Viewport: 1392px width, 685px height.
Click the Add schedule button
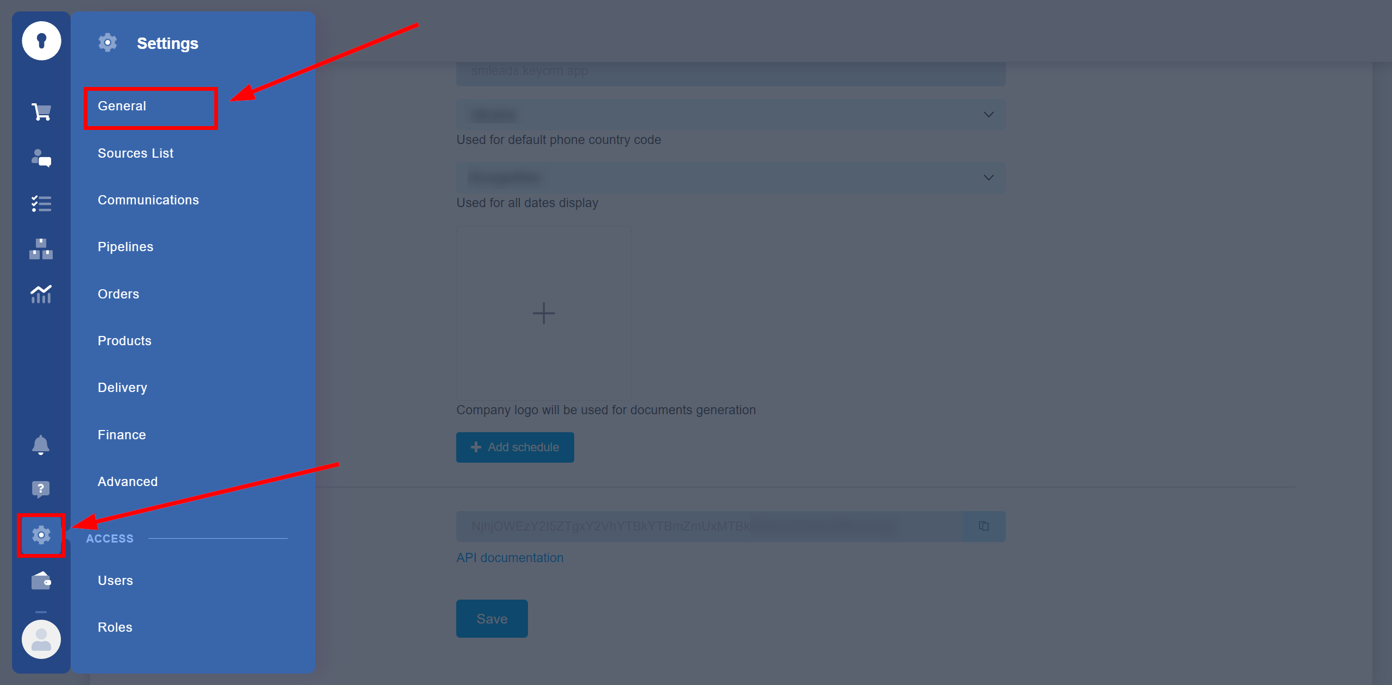click(515, 447)
